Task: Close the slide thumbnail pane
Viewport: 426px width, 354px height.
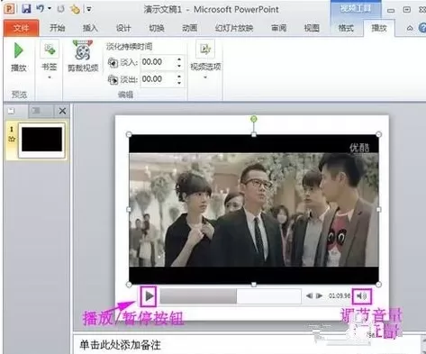Action: [x=62, y=111]
